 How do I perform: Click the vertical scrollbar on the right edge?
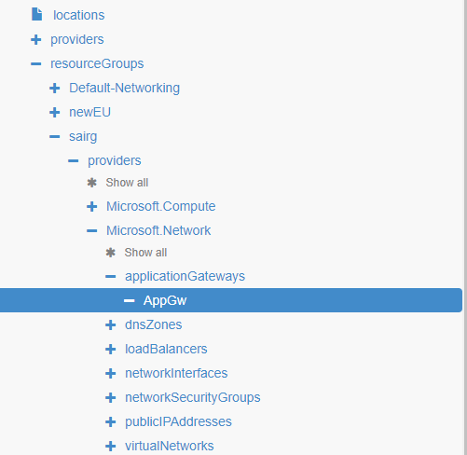[x=465, y=227]
